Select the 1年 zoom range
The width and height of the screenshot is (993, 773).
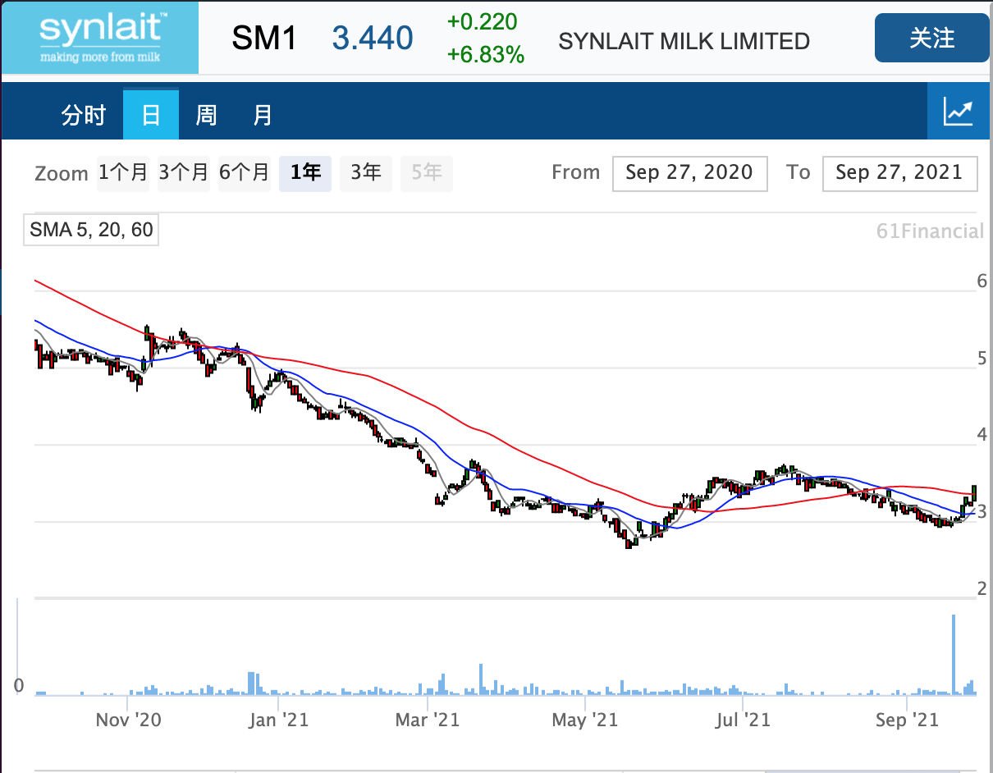click(x=305, y=173)
